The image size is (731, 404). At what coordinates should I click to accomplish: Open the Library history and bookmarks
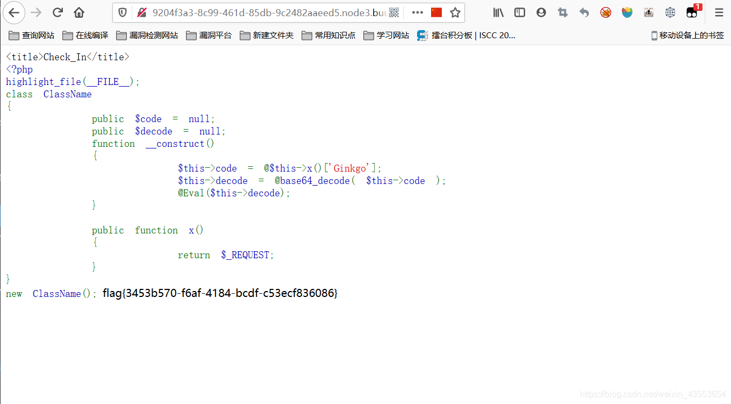point(498,12)
